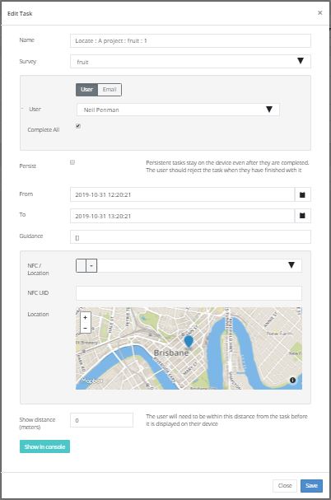331x500 pixels.
Task: Zoom out on the map
Action: 85,328
